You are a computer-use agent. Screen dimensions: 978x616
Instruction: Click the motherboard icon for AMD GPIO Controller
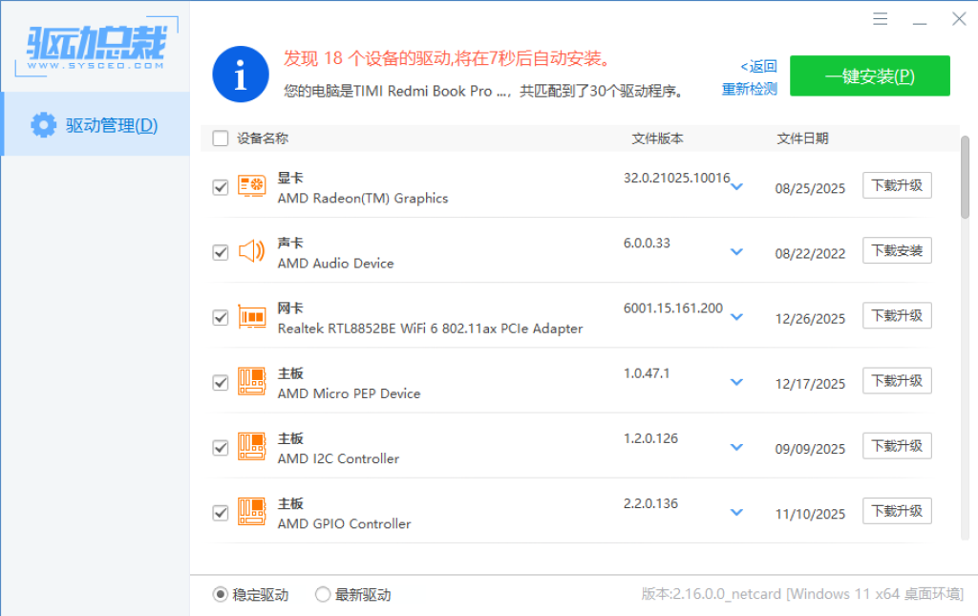[251, 512]
